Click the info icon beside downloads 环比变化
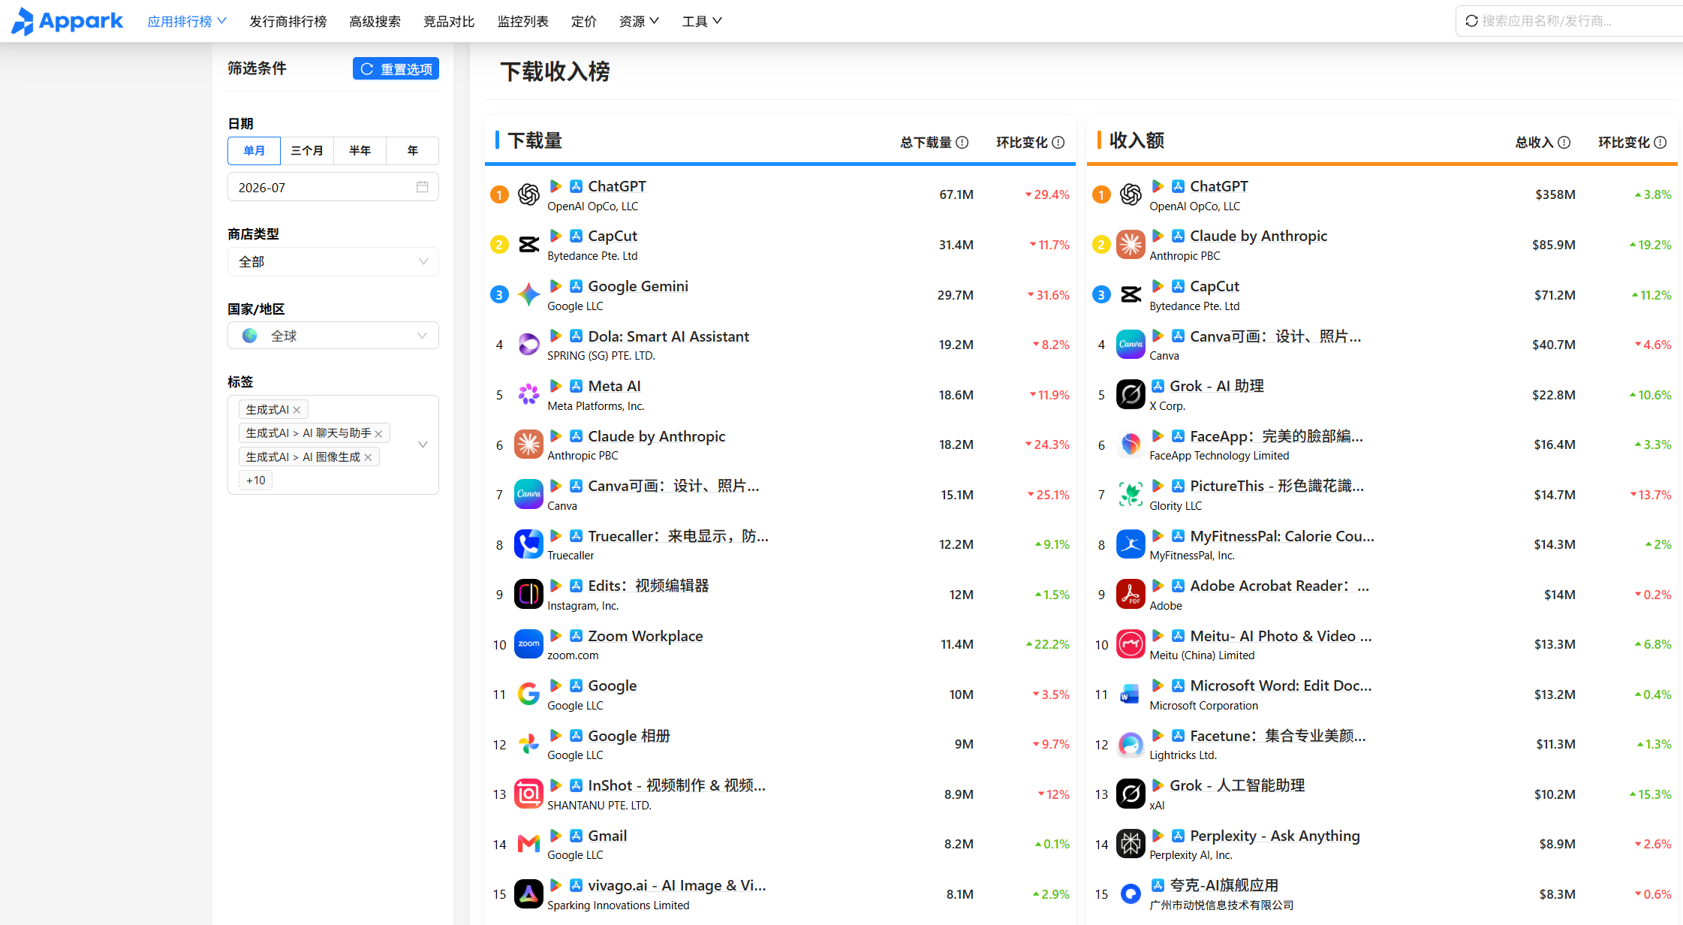1683x925 pixels. [1058, 143]
